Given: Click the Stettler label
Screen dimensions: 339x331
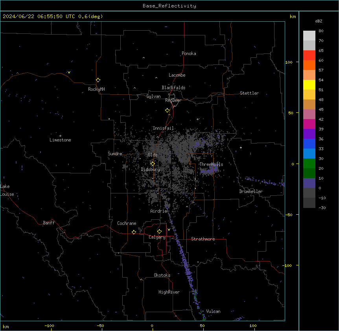Looking at the screenshot, I should coord(249,93).
